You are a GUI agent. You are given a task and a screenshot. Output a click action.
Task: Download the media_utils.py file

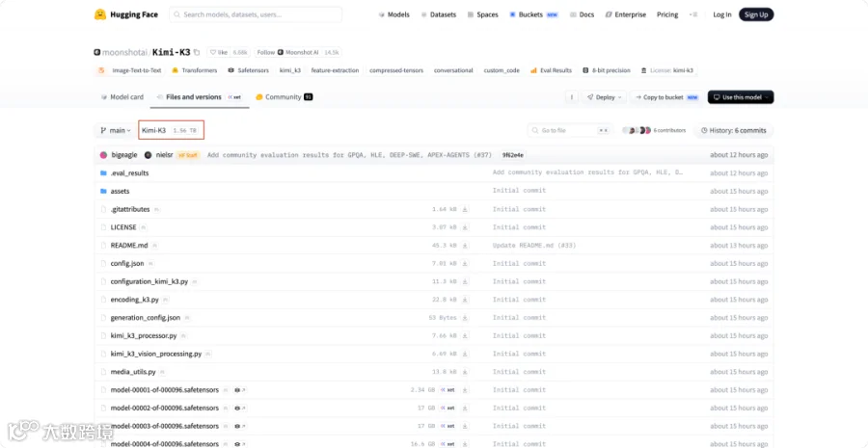click(465, 372)
